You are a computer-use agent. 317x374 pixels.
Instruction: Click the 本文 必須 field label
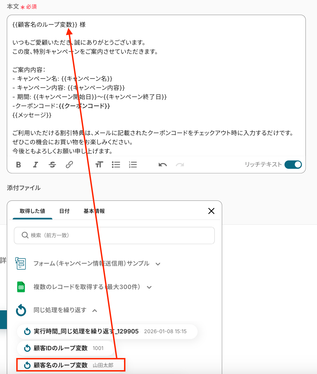[22, 6]
